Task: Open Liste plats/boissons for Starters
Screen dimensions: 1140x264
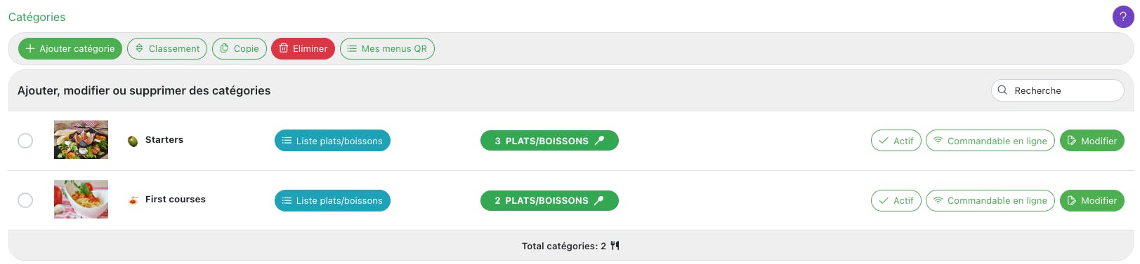Action: pos(332,141)
